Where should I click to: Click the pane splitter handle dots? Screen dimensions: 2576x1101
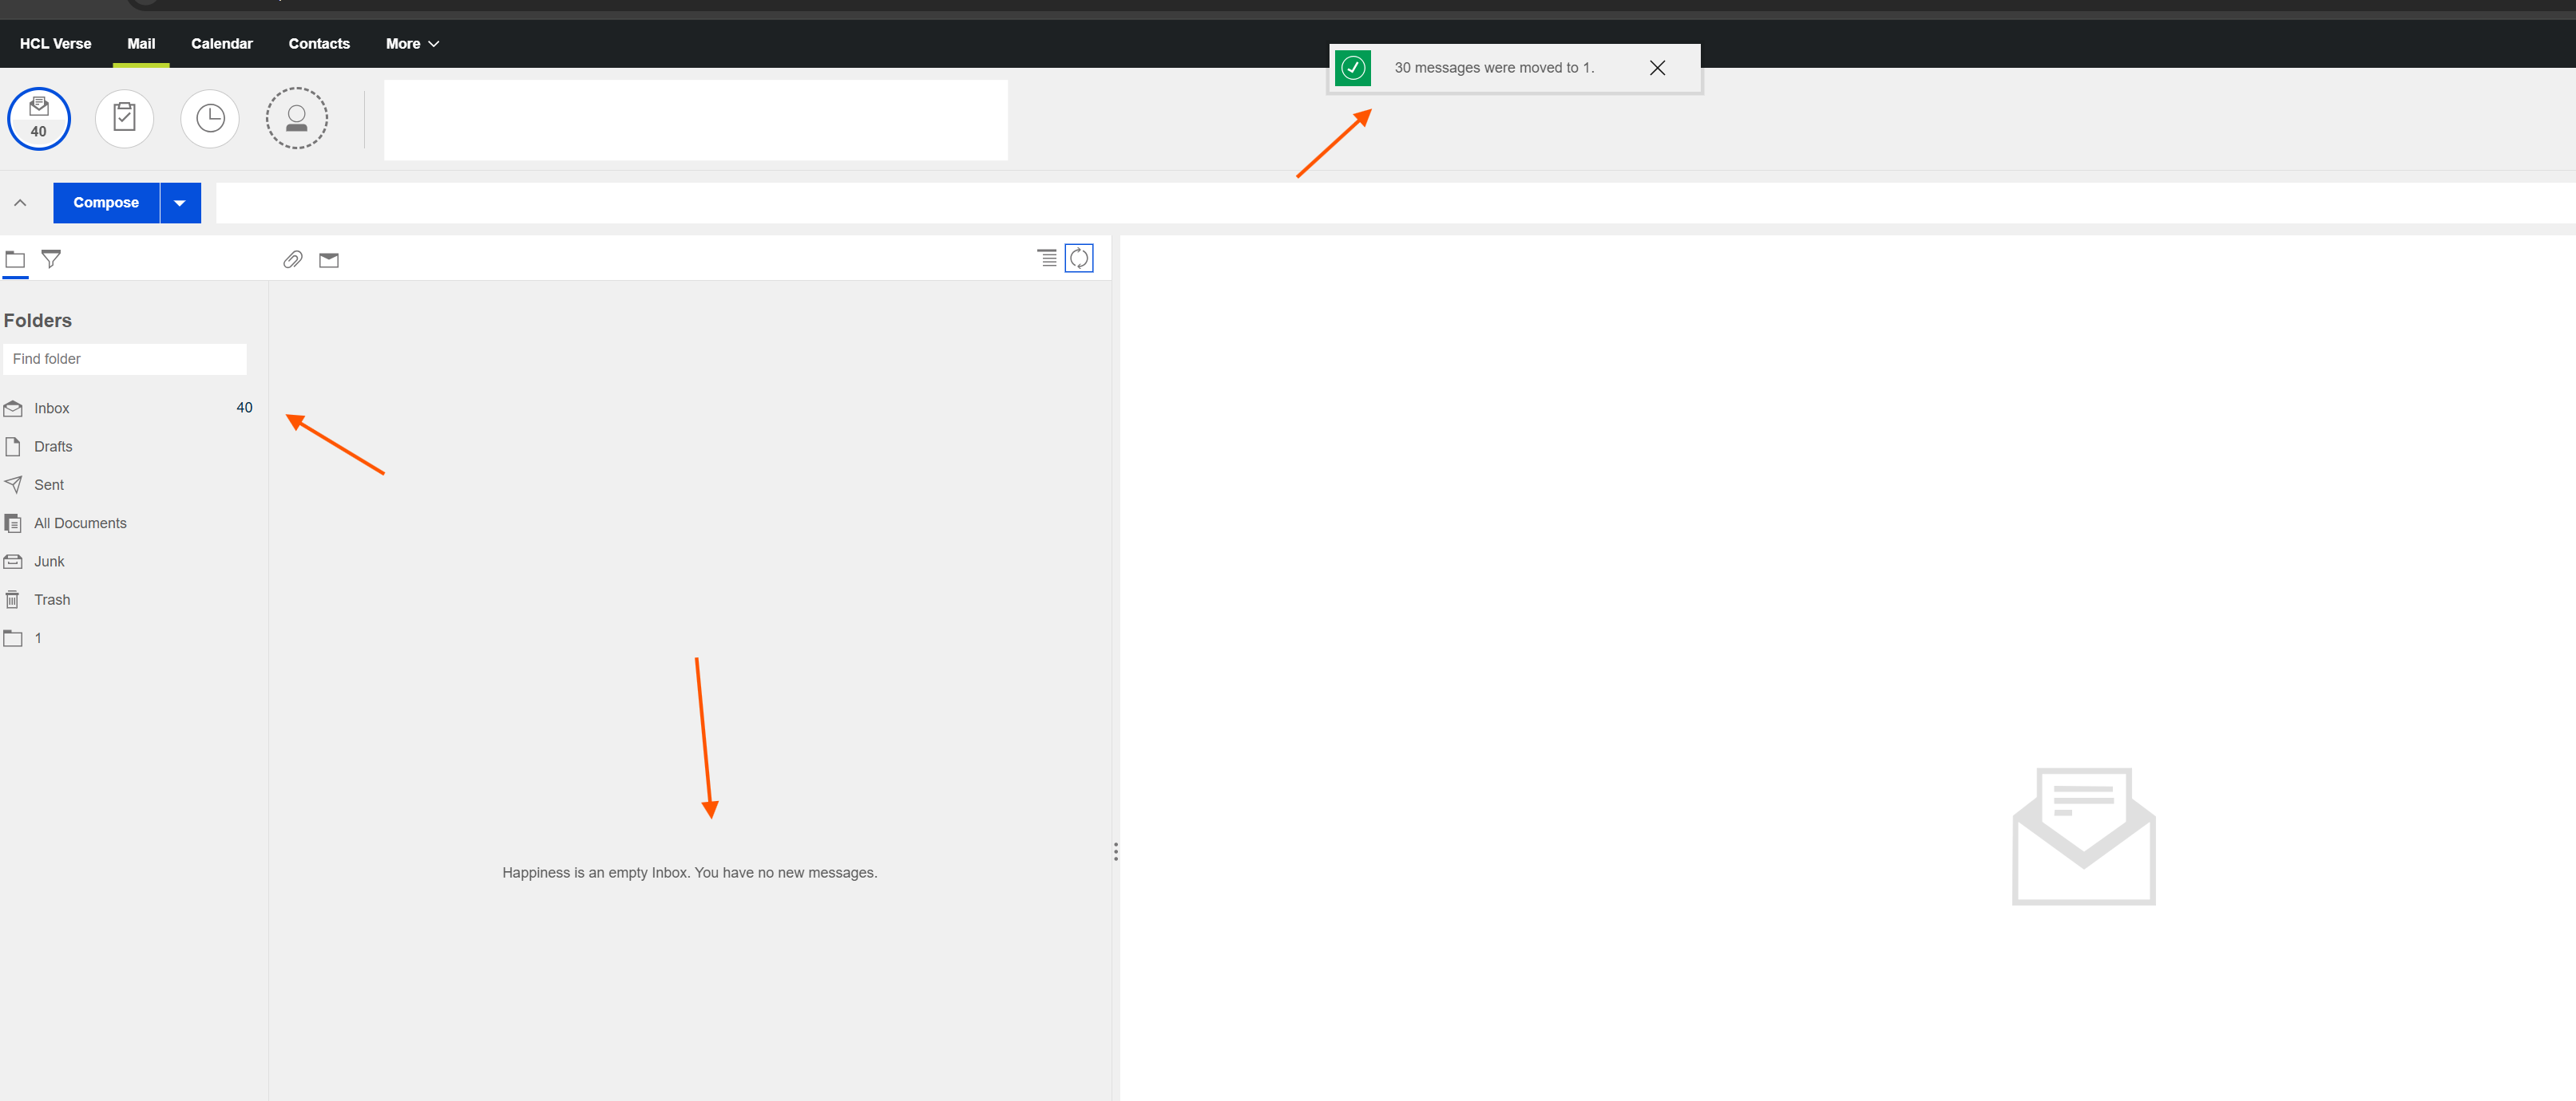[x=1115, y=851]
